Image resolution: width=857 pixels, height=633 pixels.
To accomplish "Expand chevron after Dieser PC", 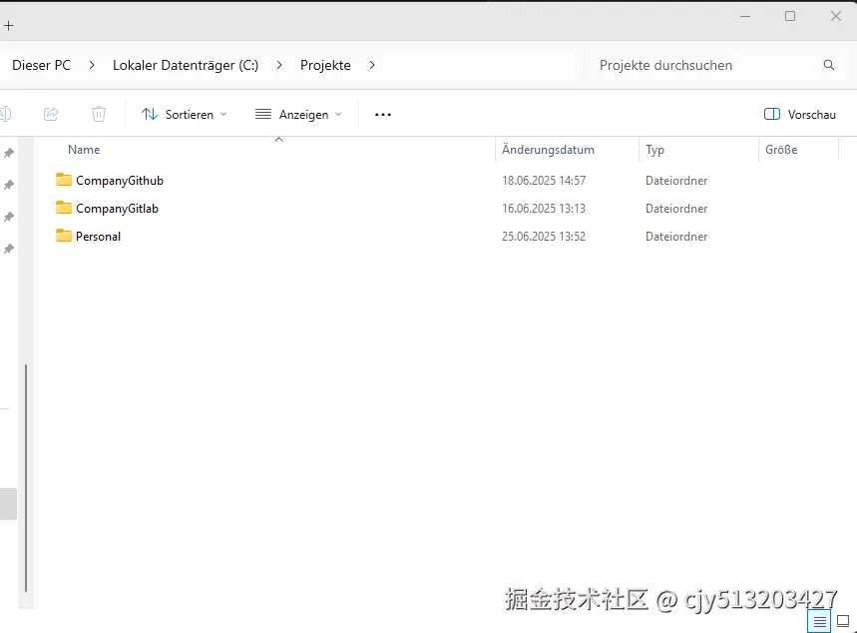I will [92, 65].
